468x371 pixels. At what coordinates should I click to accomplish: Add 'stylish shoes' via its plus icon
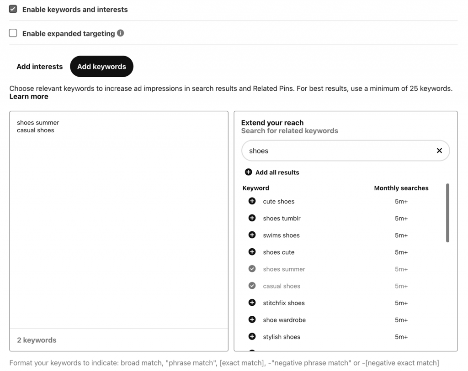[252, 336]
